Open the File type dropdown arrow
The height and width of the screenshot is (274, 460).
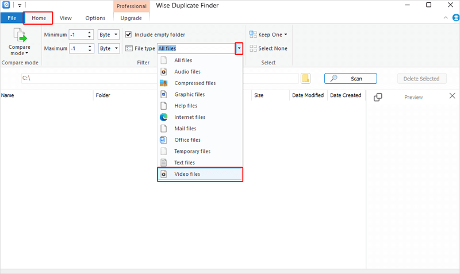pos(239,48)
